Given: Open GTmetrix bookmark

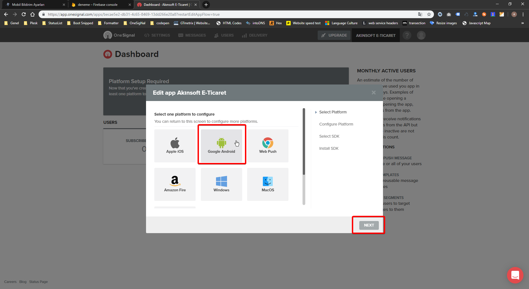Looking at the screenshot, I should point(192,23).
